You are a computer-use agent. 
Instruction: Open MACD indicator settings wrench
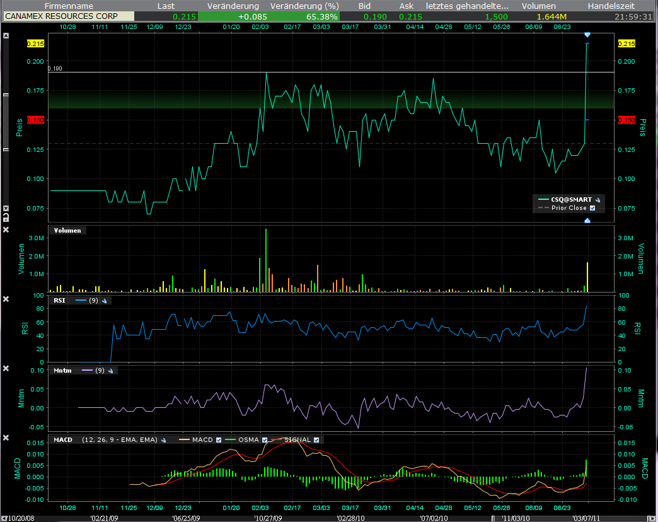pos(163,440)
